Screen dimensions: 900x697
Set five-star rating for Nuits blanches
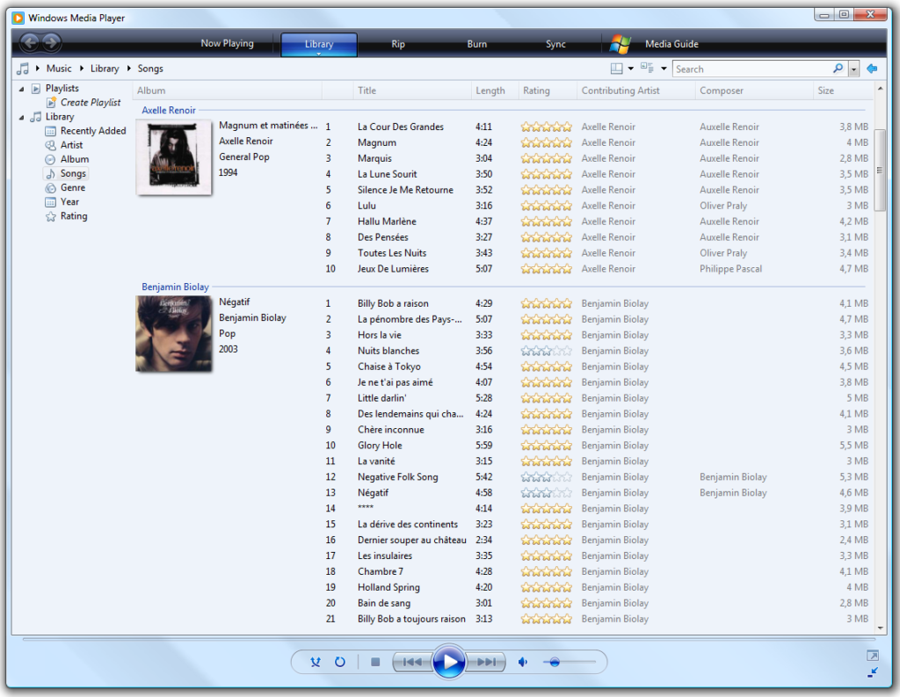tap(567, 351)
